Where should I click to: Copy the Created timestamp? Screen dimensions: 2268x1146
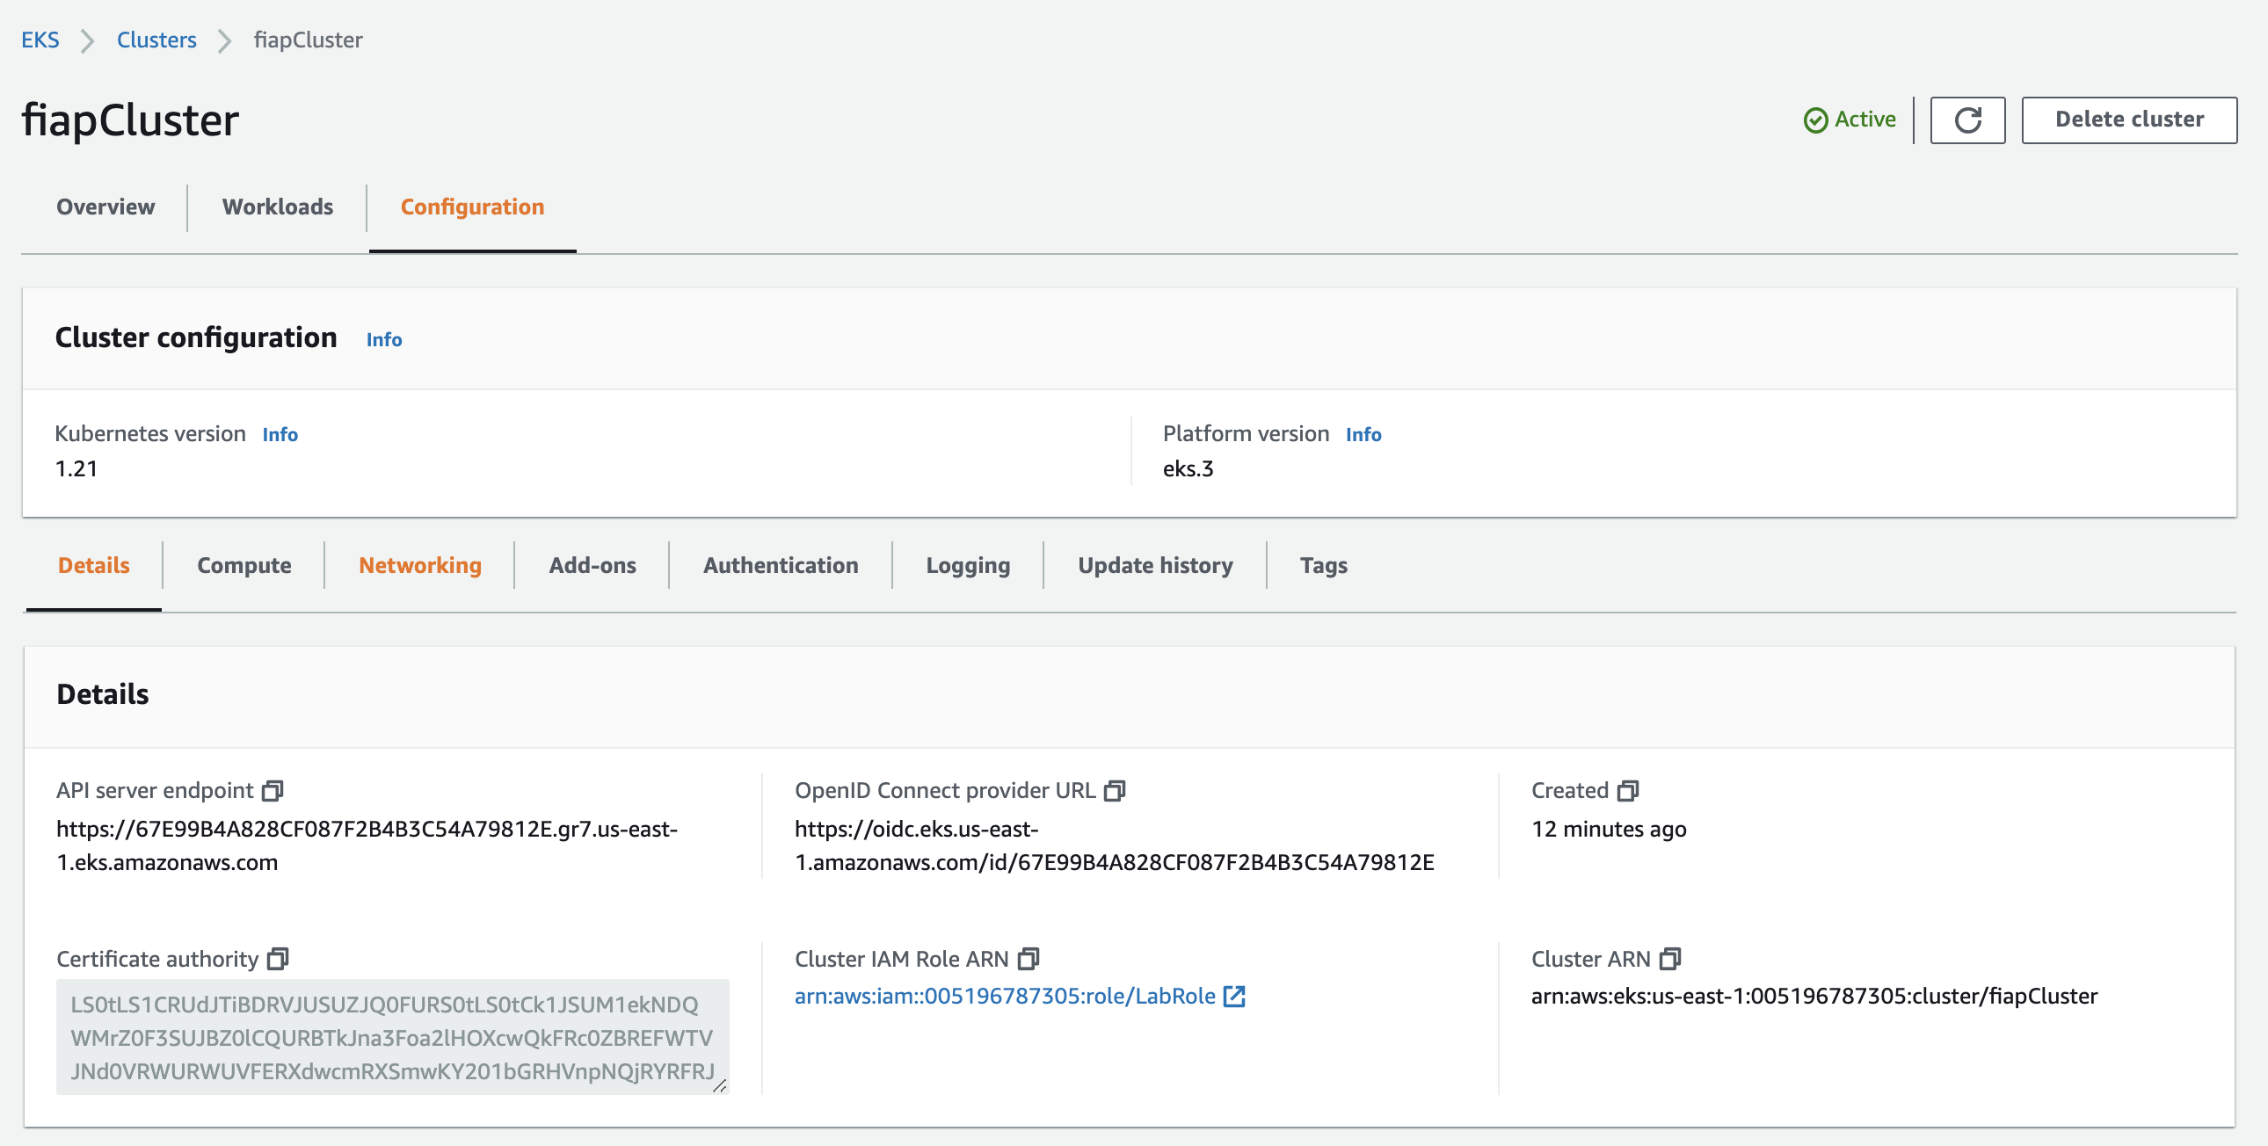1628,790
